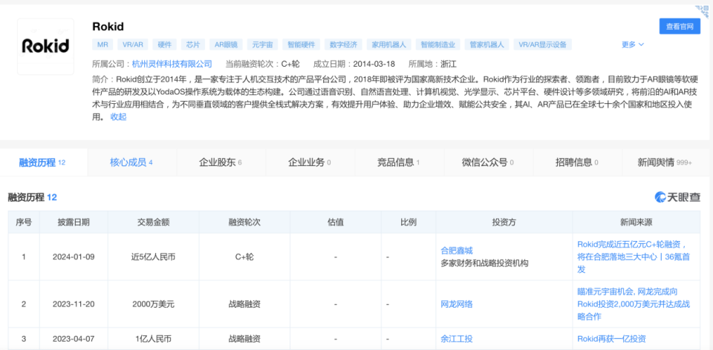Click the 估值 column header
Image resolution: width=713 pixels, height=350 pixels.
click(336, 222)
